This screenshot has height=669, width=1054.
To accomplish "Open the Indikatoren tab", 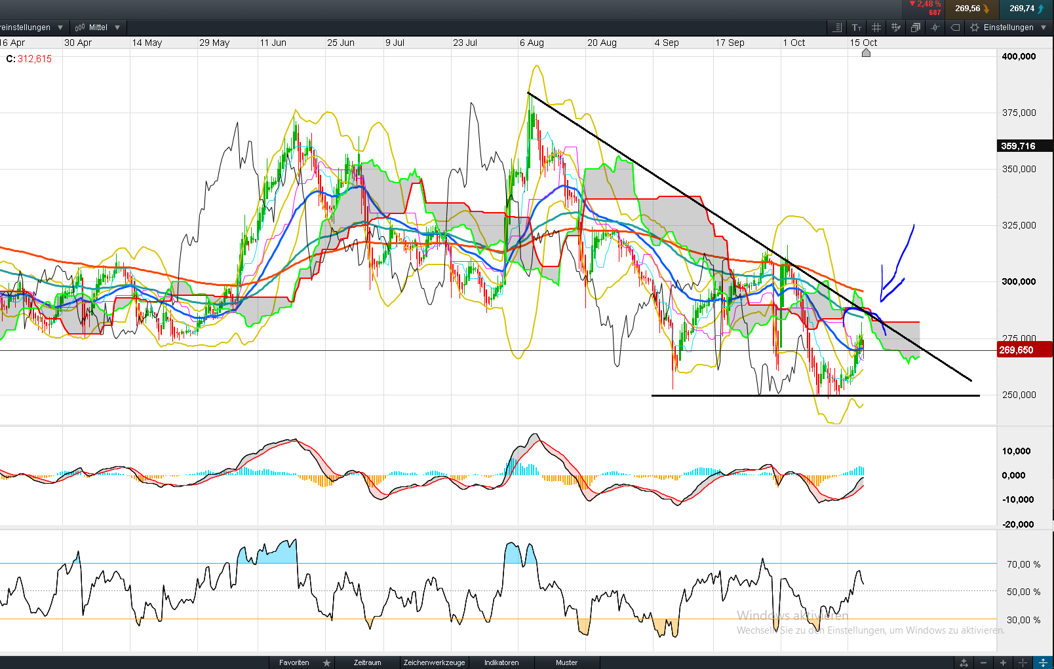I will click(501, 662).
